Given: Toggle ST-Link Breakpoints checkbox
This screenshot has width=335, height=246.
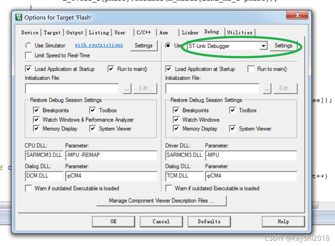Looking at the screenshot, I should pyautogui.click(x=176, y=110).
